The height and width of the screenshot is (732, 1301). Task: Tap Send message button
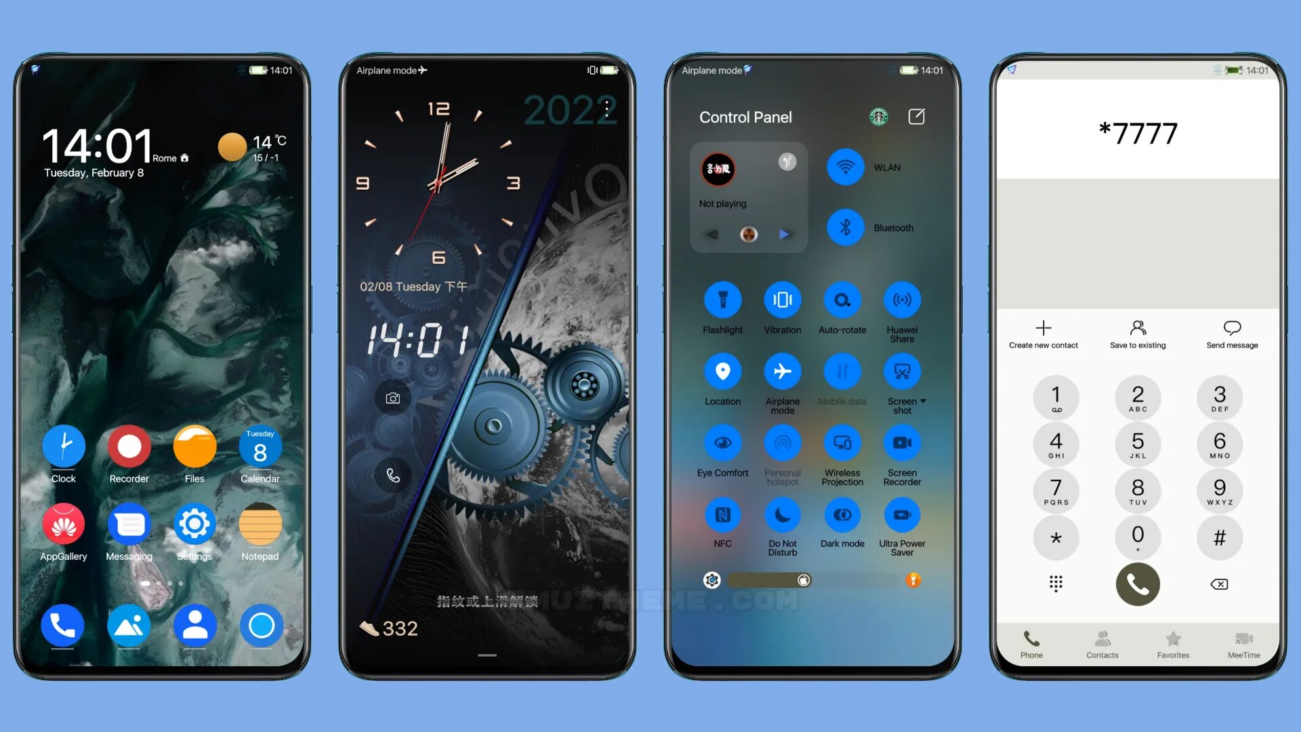1231,333
